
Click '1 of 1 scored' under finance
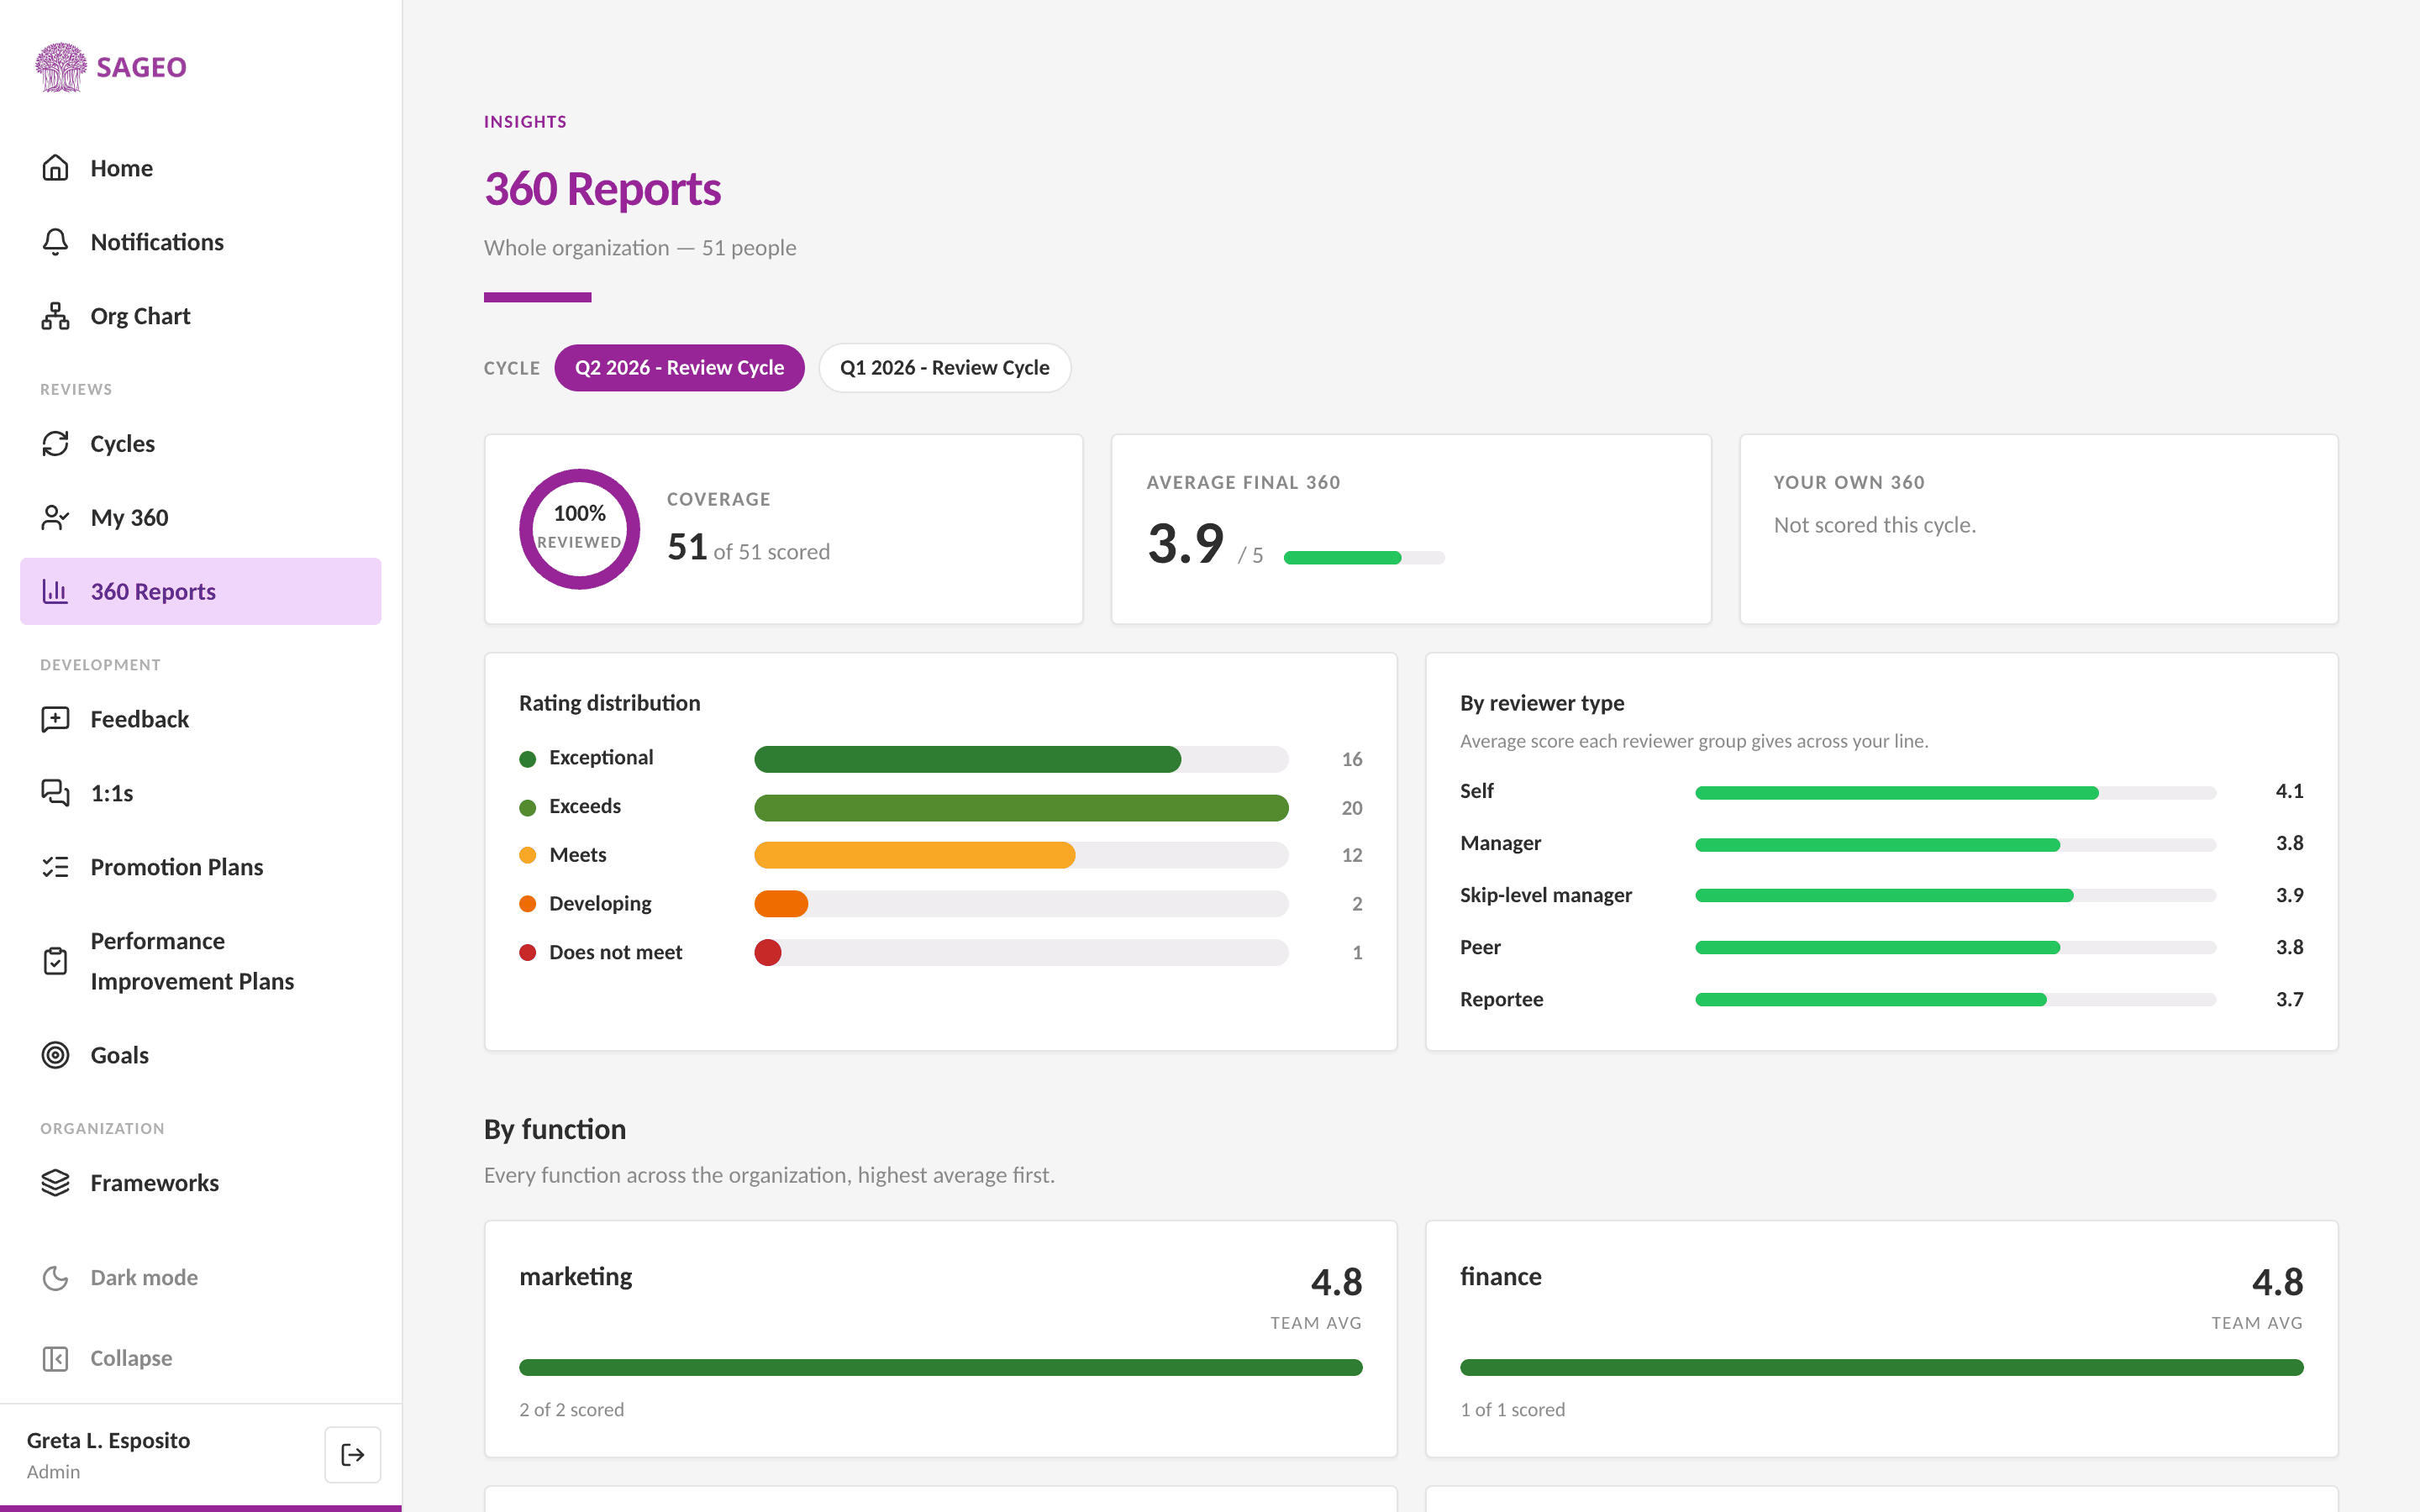(1512, 1409)
